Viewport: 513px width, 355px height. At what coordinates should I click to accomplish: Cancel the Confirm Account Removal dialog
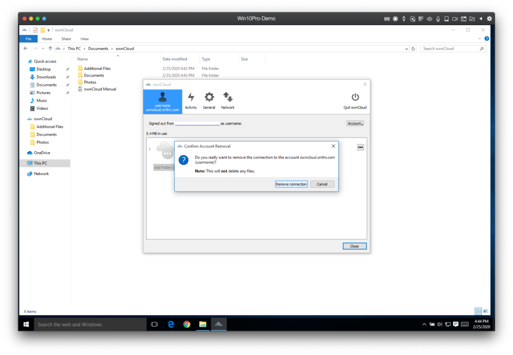point(322,184)
